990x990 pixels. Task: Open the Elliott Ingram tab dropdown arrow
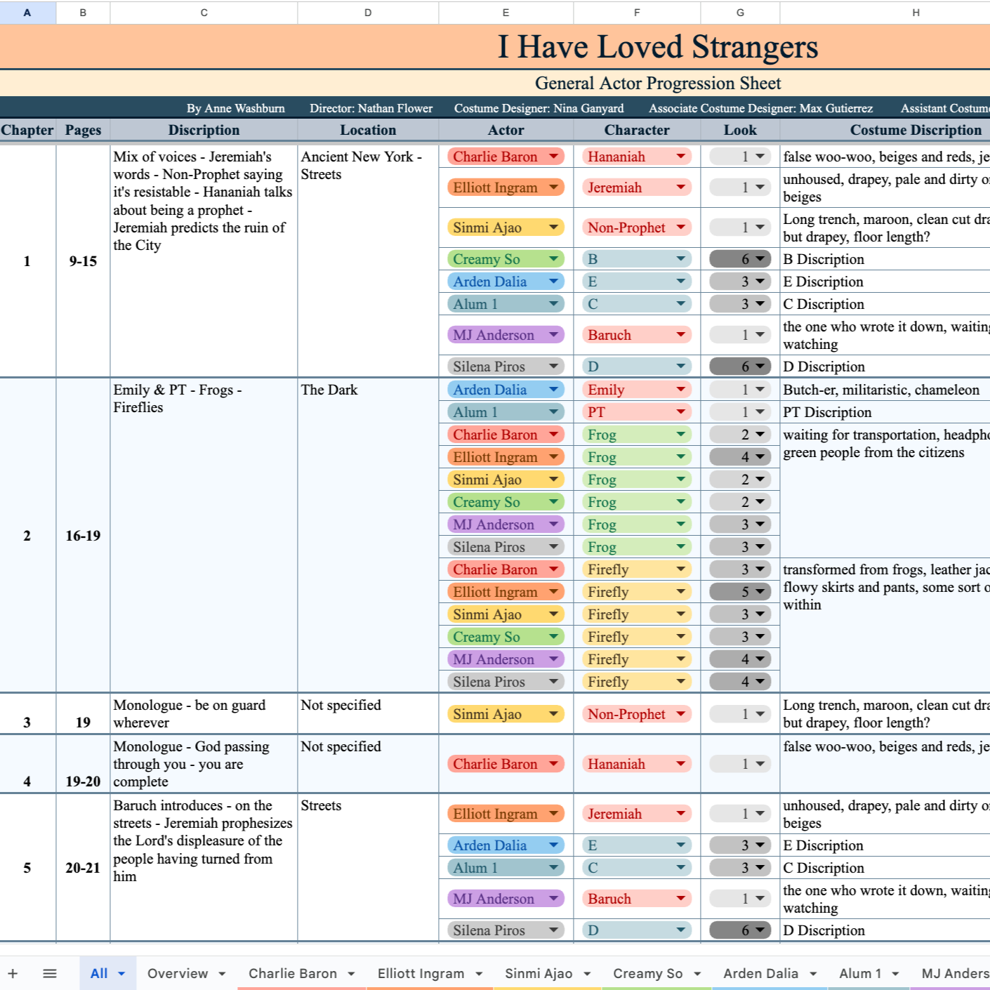pyautogui.click(x=479, y=974)
